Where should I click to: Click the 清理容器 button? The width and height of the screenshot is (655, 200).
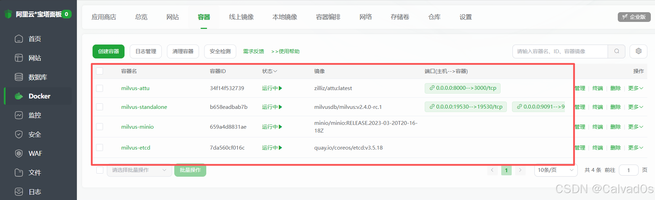click(x=183, y=51)
